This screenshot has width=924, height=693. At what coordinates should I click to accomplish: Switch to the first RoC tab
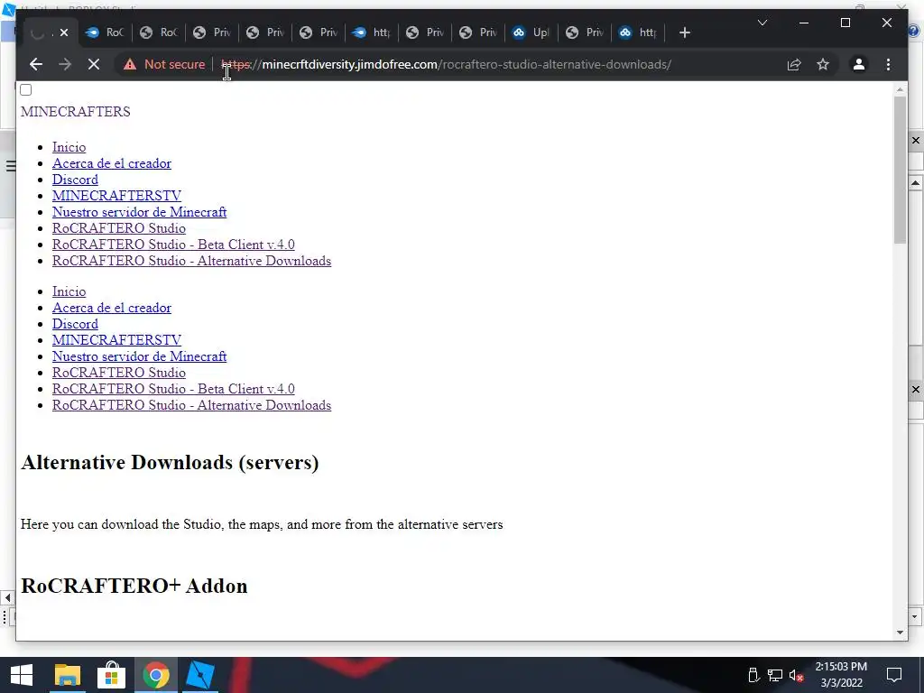click(105, 32)
